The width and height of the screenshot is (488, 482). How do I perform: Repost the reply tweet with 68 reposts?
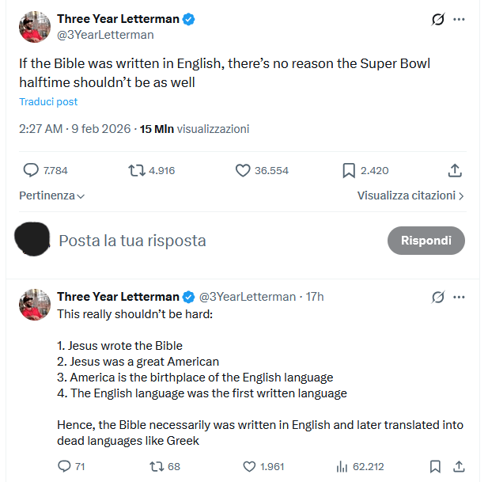click(156, 467)
